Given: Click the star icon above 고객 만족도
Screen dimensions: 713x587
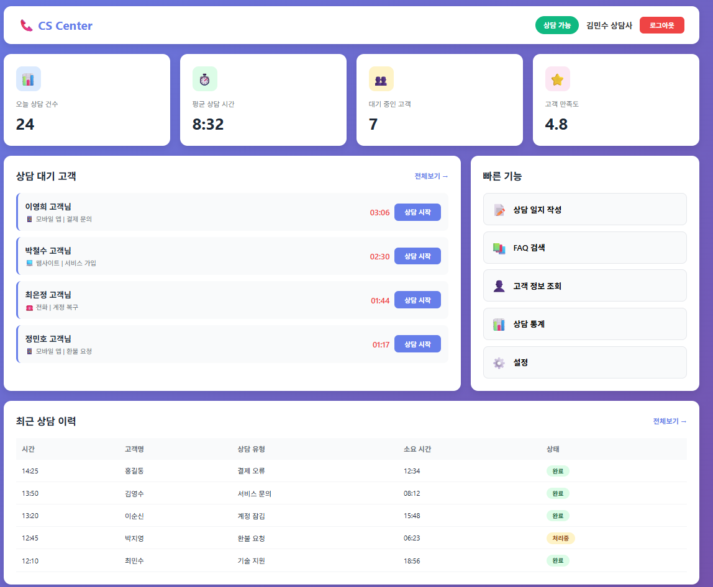Looking at the screenshot, I should [x=557, y=79].
